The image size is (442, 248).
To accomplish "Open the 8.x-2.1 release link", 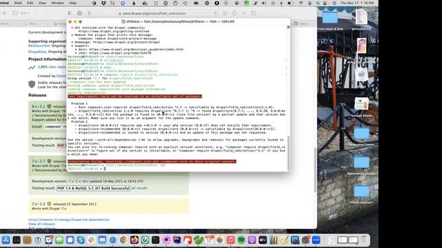I will (x=39, y=106).
